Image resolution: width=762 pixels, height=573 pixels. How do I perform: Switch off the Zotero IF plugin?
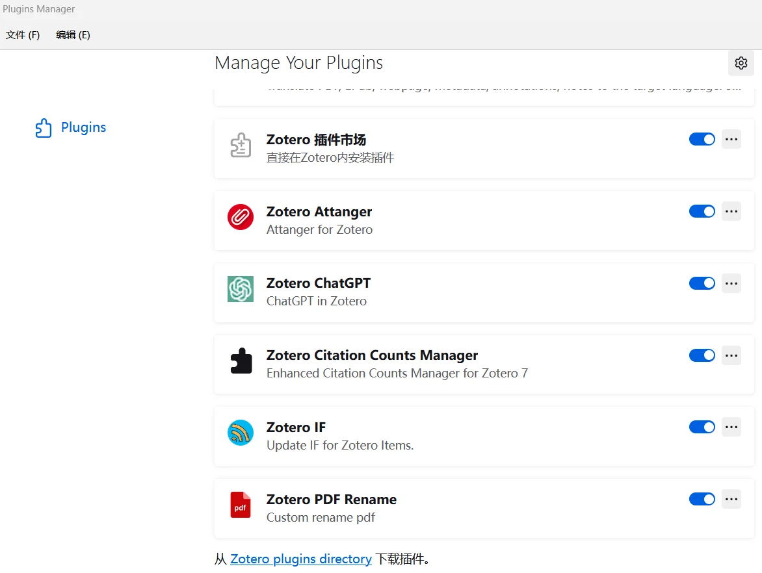[x=702, y=427]
